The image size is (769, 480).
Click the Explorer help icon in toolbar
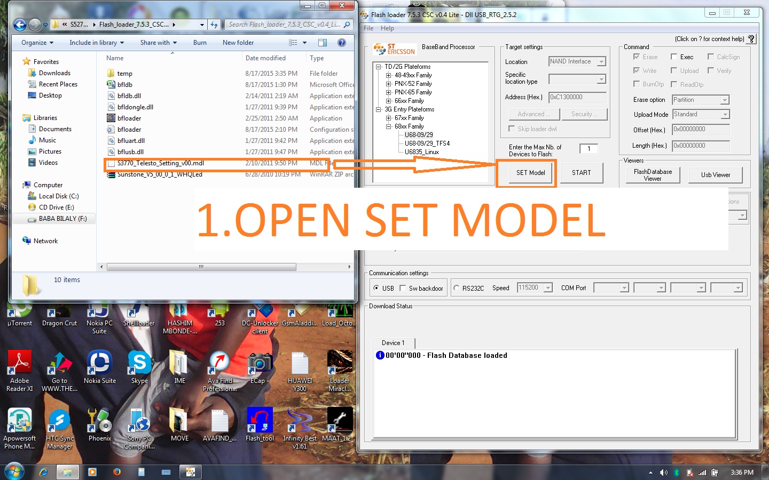[x=342, y=43]
